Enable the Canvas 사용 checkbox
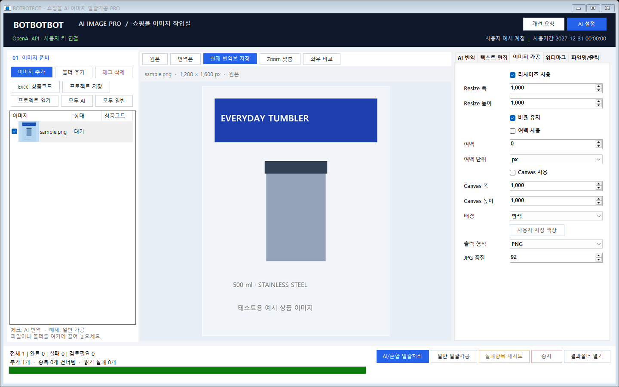Viewport: 619px width, 387px height. point(512,172)
